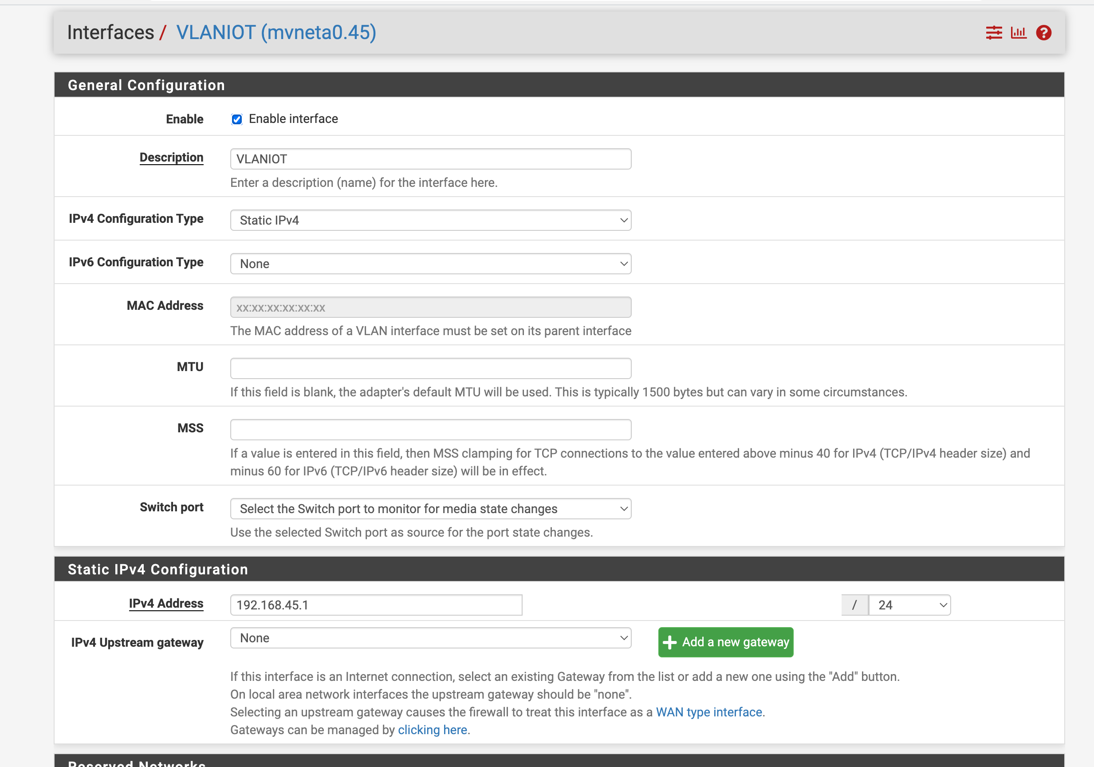Screen dimensions: 1094x767
Task: Open IPv4 Upstream gateway dropdown
Action: click(430, 638)
